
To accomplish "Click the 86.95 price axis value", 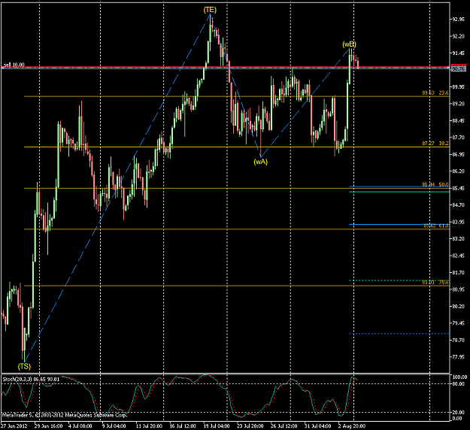I will tap(458, 154).
